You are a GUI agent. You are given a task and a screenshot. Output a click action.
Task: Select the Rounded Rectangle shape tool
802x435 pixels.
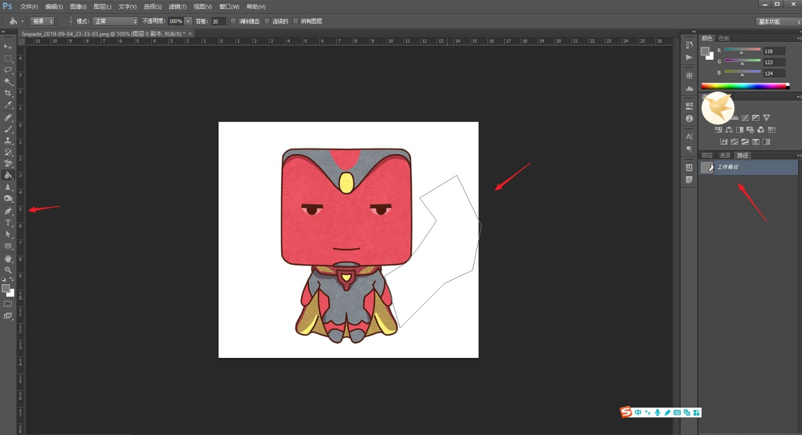pyautogui.click(x=8, y=246)
